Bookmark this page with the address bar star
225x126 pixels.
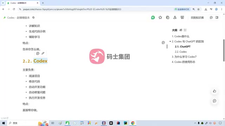point(198,9)
